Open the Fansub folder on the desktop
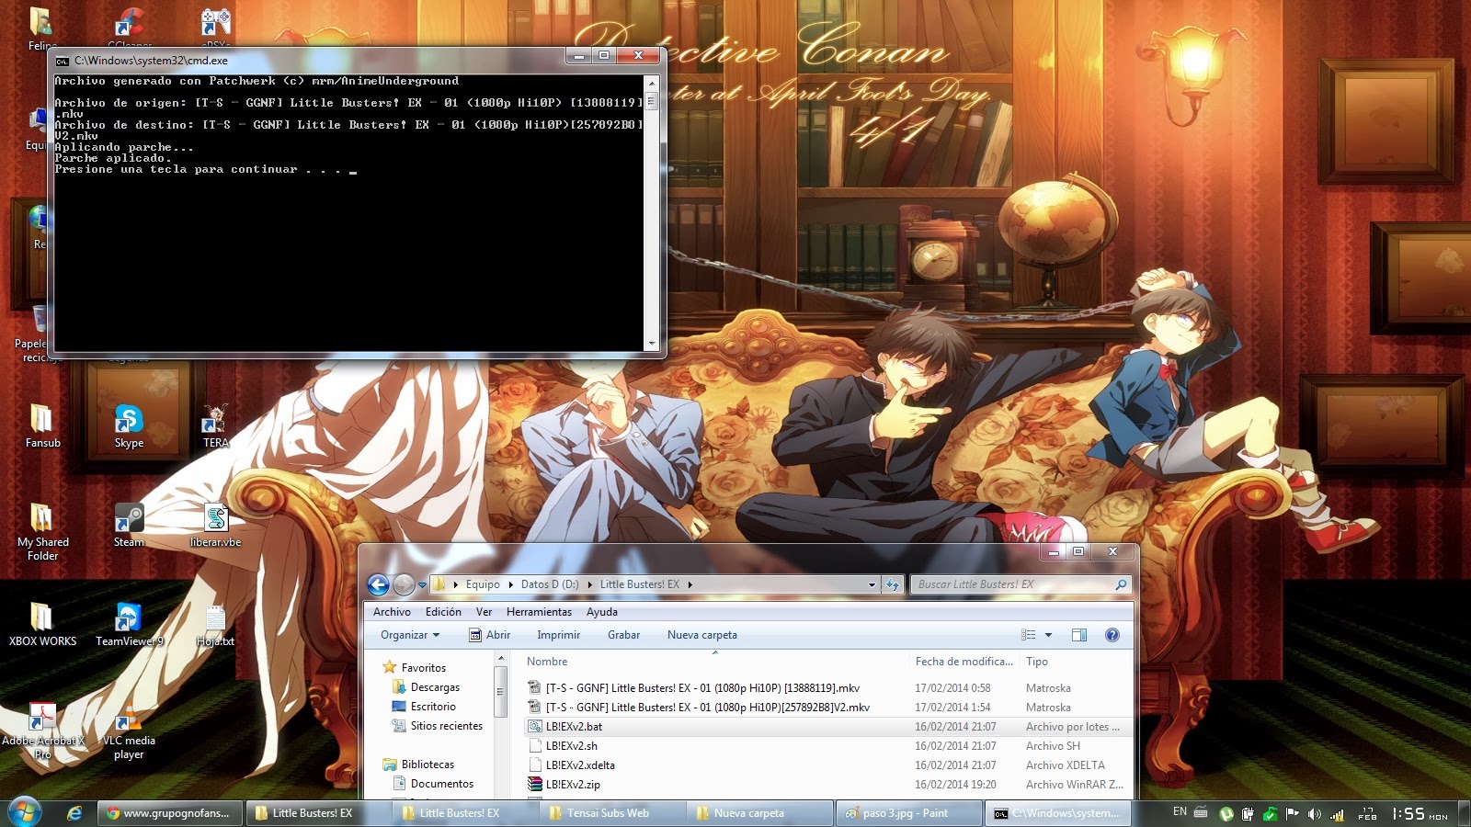 [42, 426]
